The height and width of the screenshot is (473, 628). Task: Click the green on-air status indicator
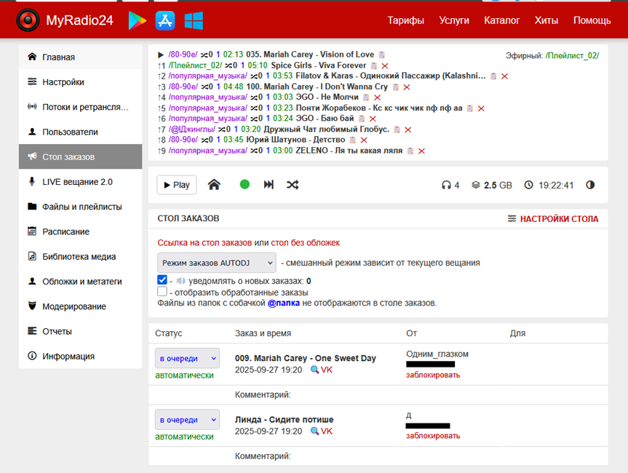point(245,185)
